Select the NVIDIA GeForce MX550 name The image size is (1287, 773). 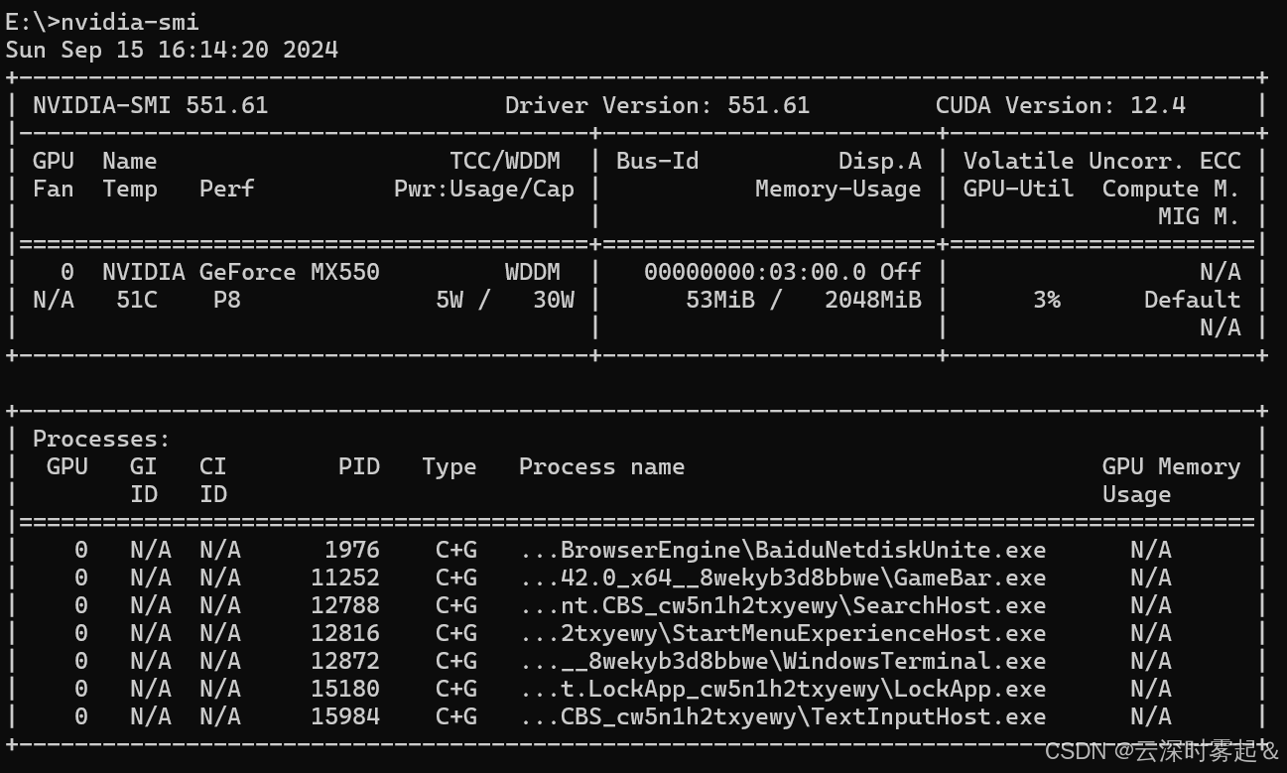pyautogui.click(x=241, y=272)
